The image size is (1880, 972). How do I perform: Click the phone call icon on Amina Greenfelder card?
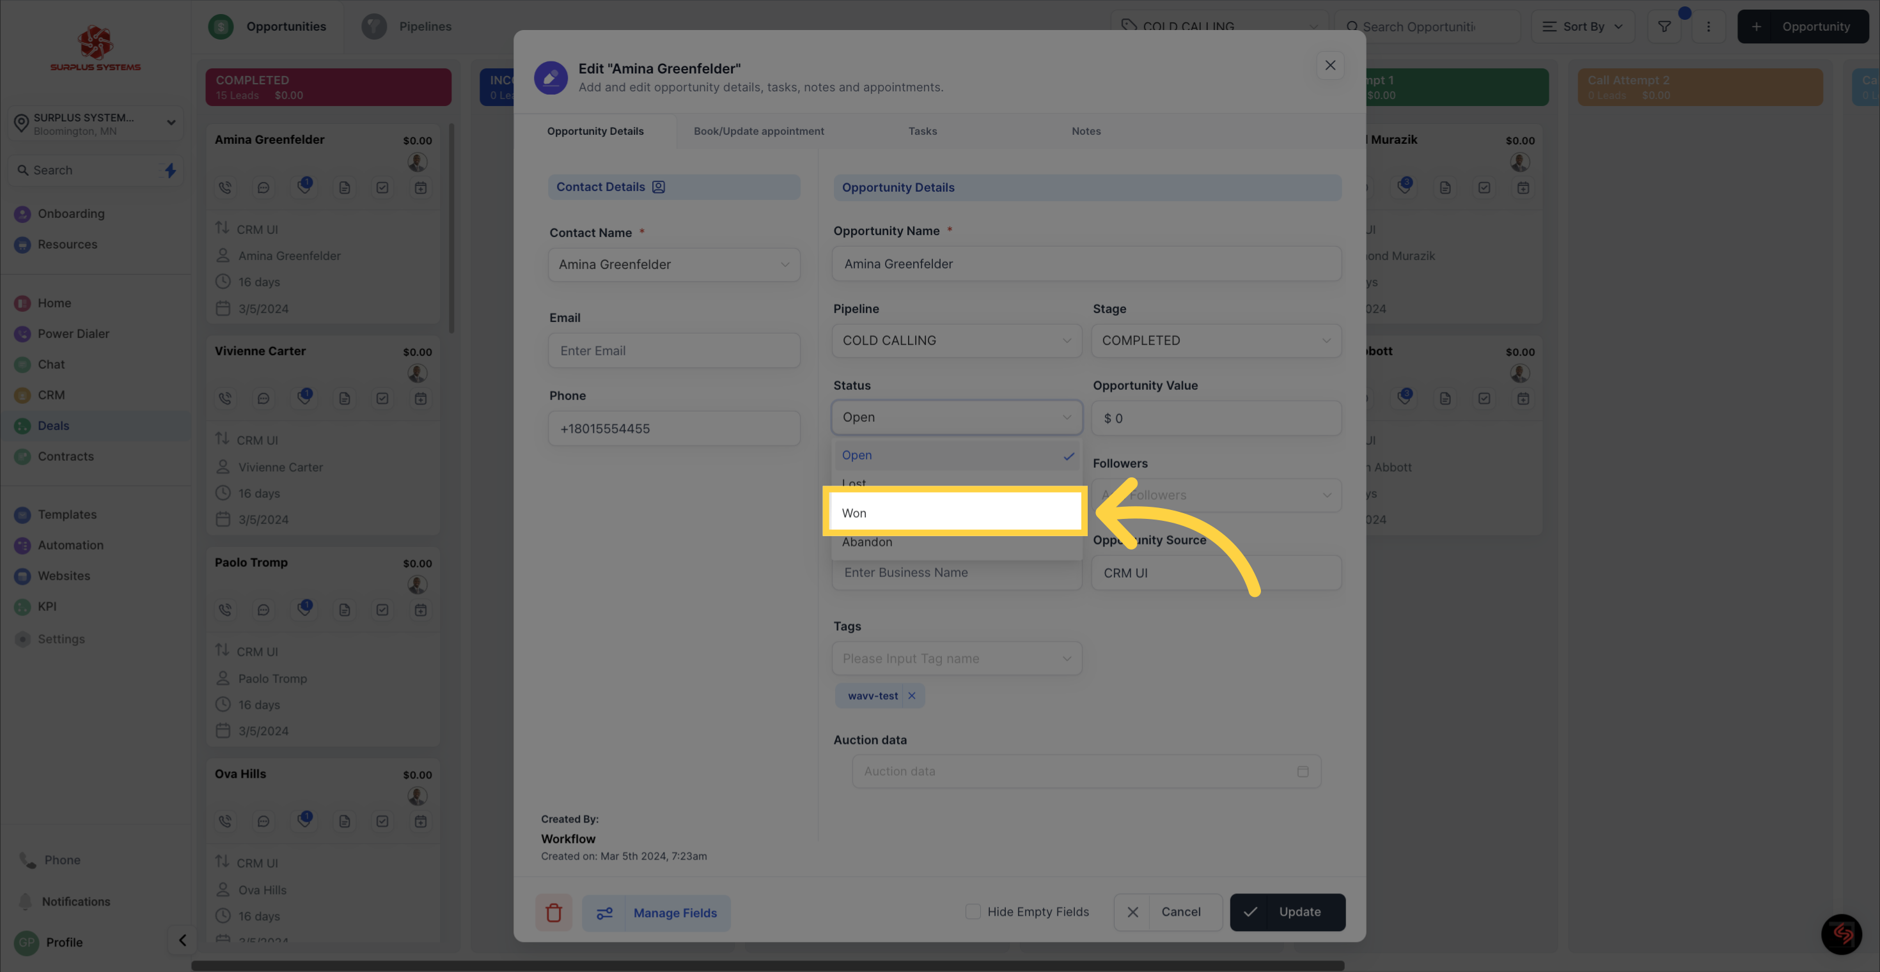coord(225,187)
